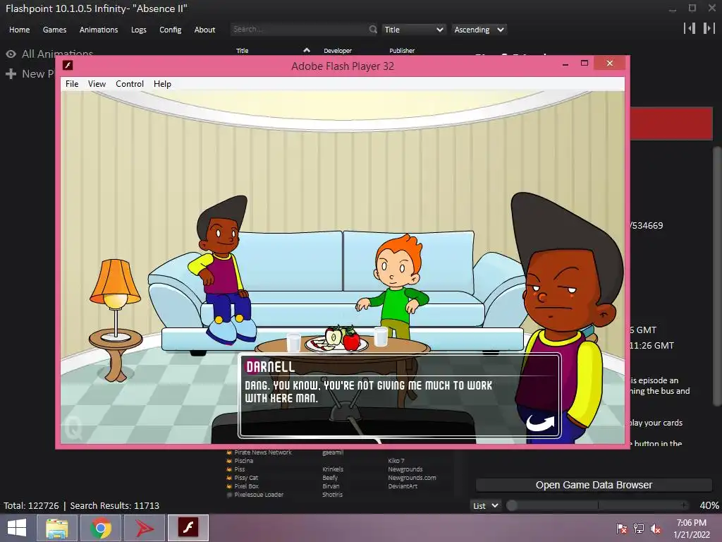Viewport: 722px width, 542px height.
Task: Click the Flash logo in Adobe Flash Player title bar
Action: click(68, 66)
